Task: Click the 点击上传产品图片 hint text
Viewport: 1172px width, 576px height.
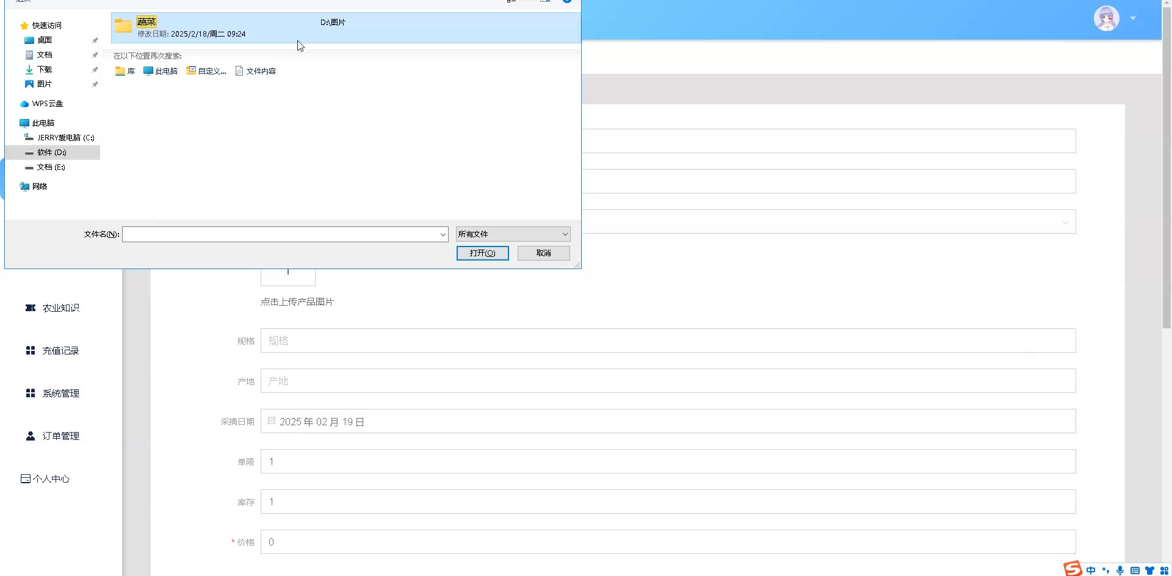Action: click(x=297, y=302)
